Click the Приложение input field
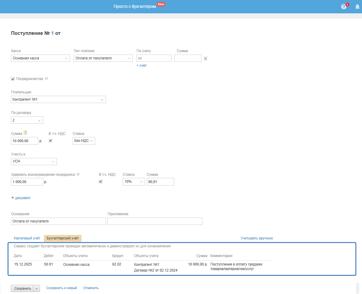 click(155, 221)
